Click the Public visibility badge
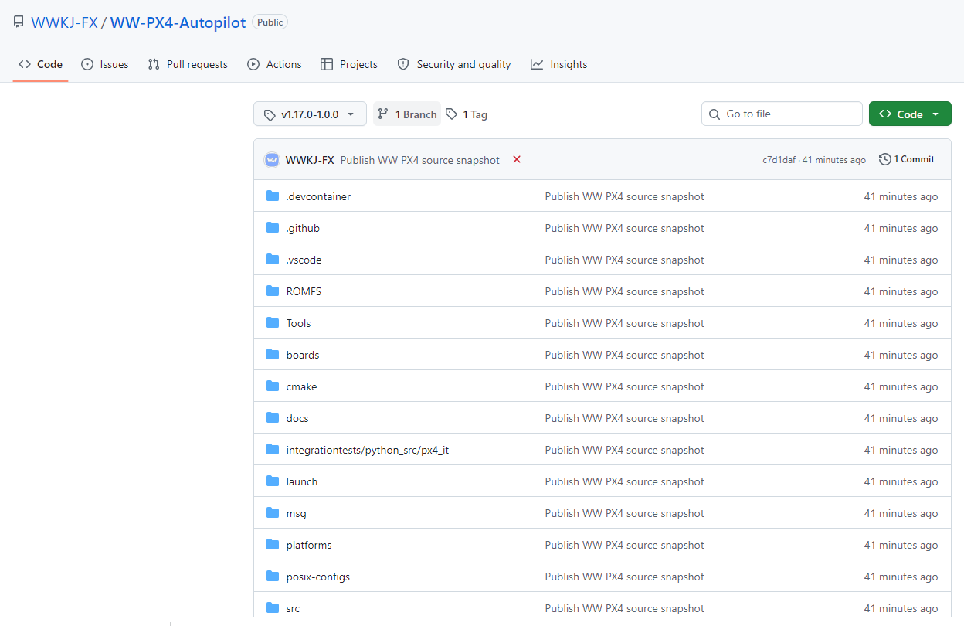964x626 pixels. tap(270, 22)
